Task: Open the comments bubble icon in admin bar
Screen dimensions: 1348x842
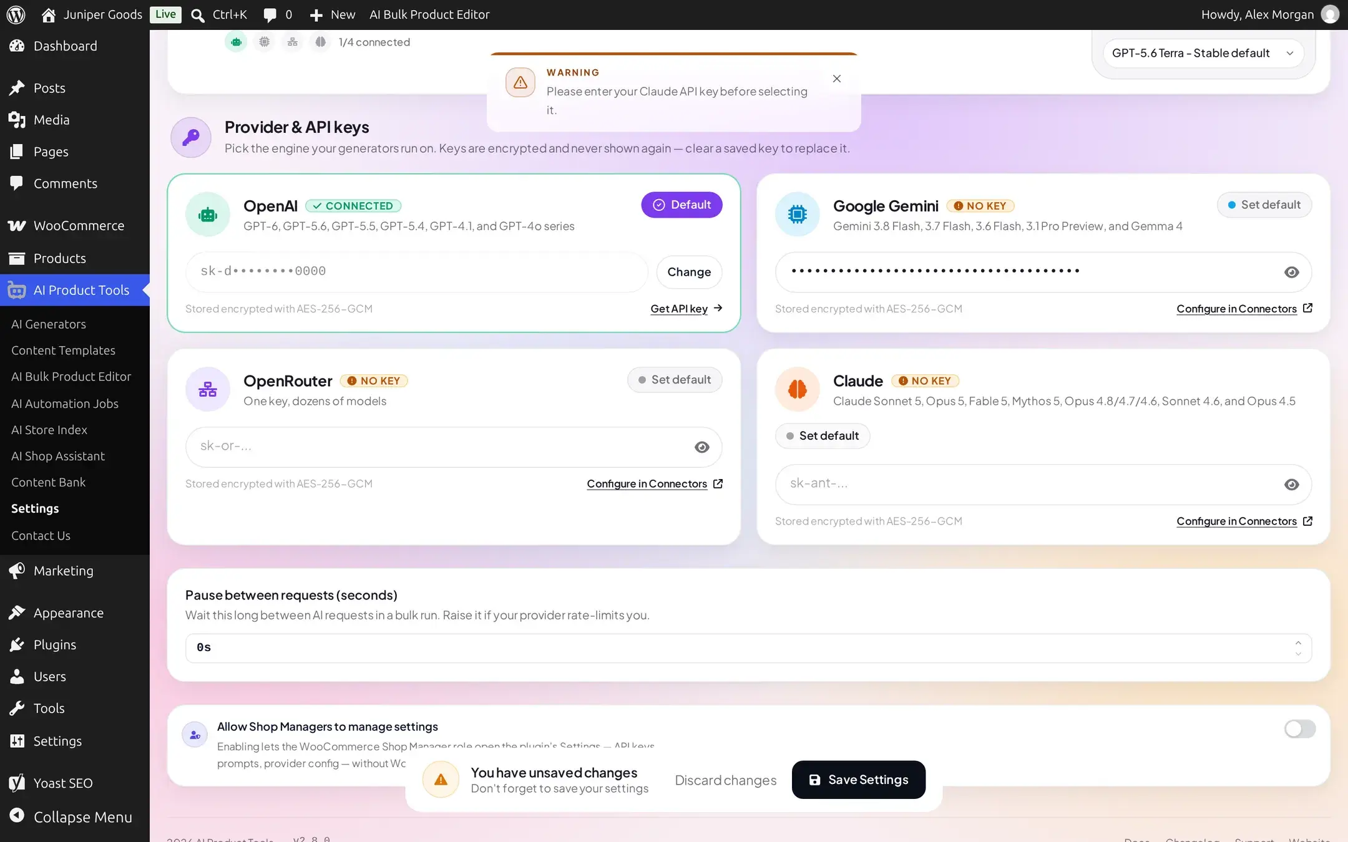Action: 270,15
